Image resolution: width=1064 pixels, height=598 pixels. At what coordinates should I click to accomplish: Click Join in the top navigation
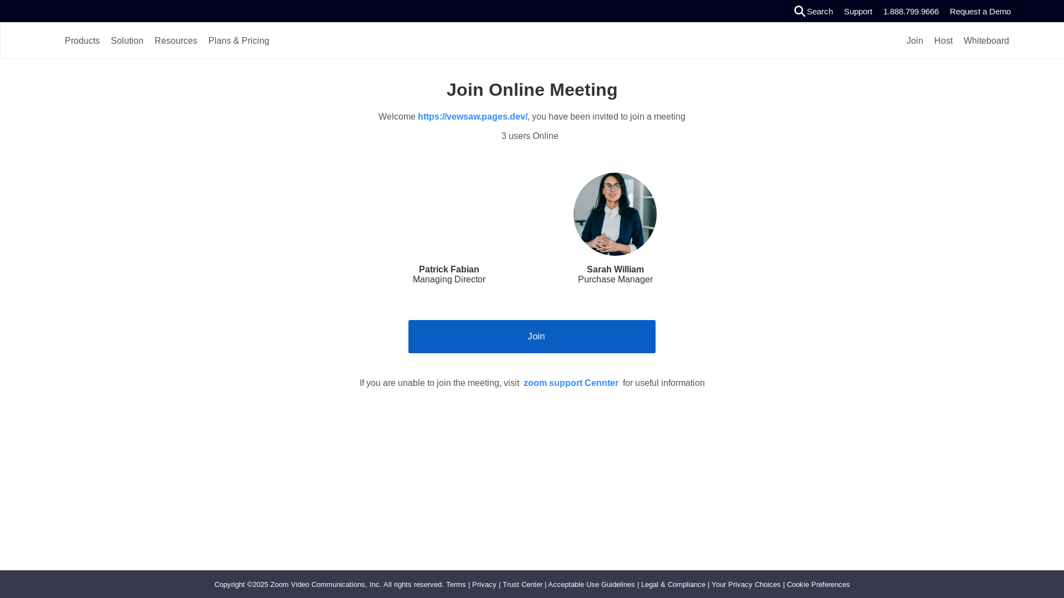click(x=915, y=41)
